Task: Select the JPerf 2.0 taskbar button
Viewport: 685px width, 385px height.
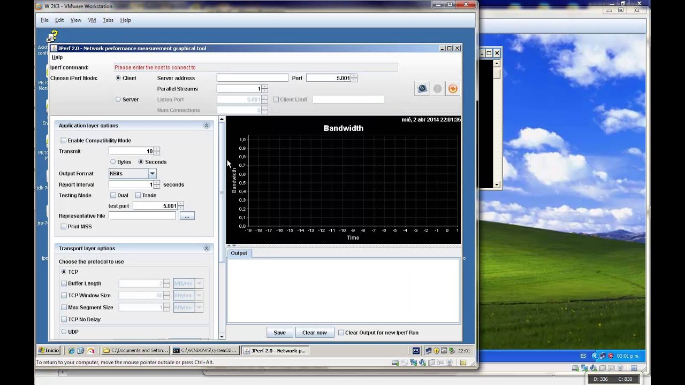Action: point(275,351)
